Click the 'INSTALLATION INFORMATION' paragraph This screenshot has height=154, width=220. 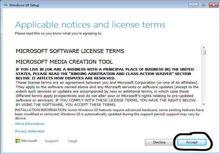109,114
